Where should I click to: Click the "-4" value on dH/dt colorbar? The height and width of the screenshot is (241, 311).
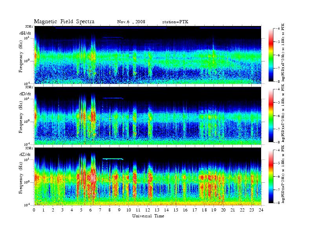click(278, 29)
